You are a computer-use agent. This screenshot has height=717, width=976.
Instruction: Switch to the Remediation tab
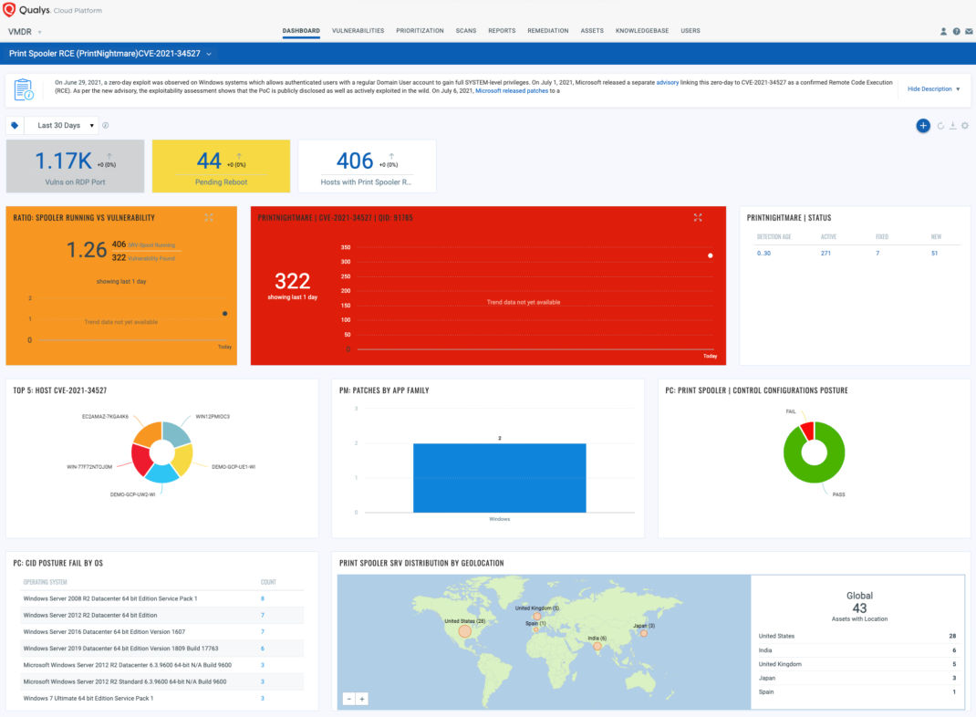[x=548, y=30]
